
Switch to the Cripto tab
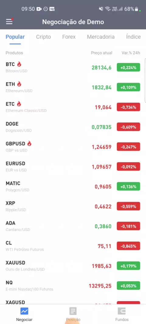[x=43, y=37]
